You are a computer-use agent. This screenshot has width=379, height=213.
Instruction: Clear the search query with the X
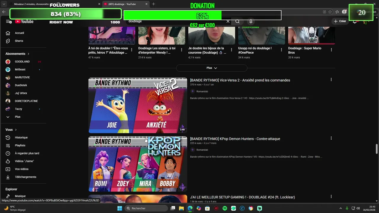(x=228, y=21)
